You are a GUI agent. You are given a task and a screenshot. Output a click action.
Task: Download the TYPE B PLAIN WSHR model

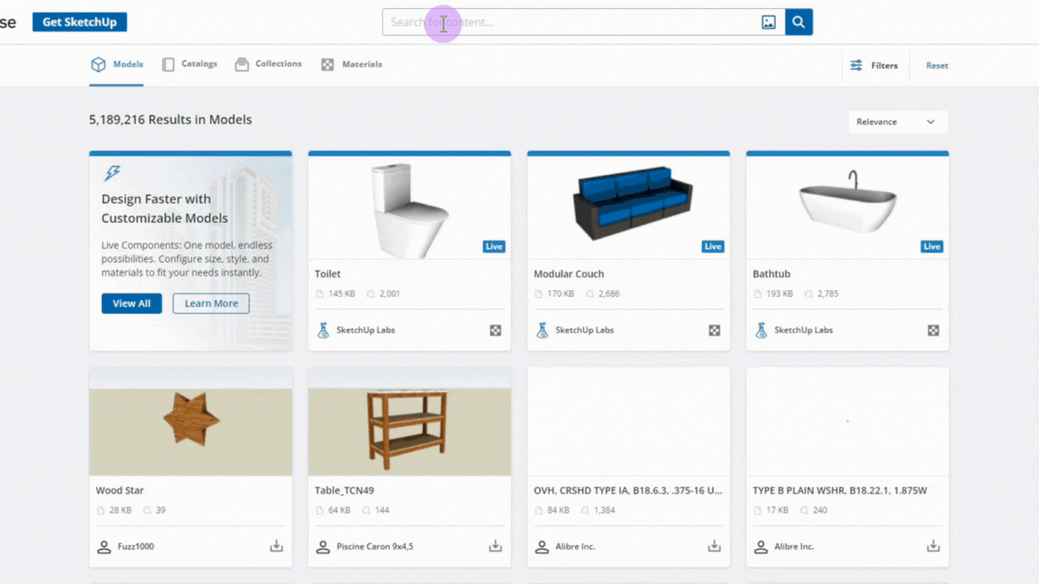click(933, 546)
